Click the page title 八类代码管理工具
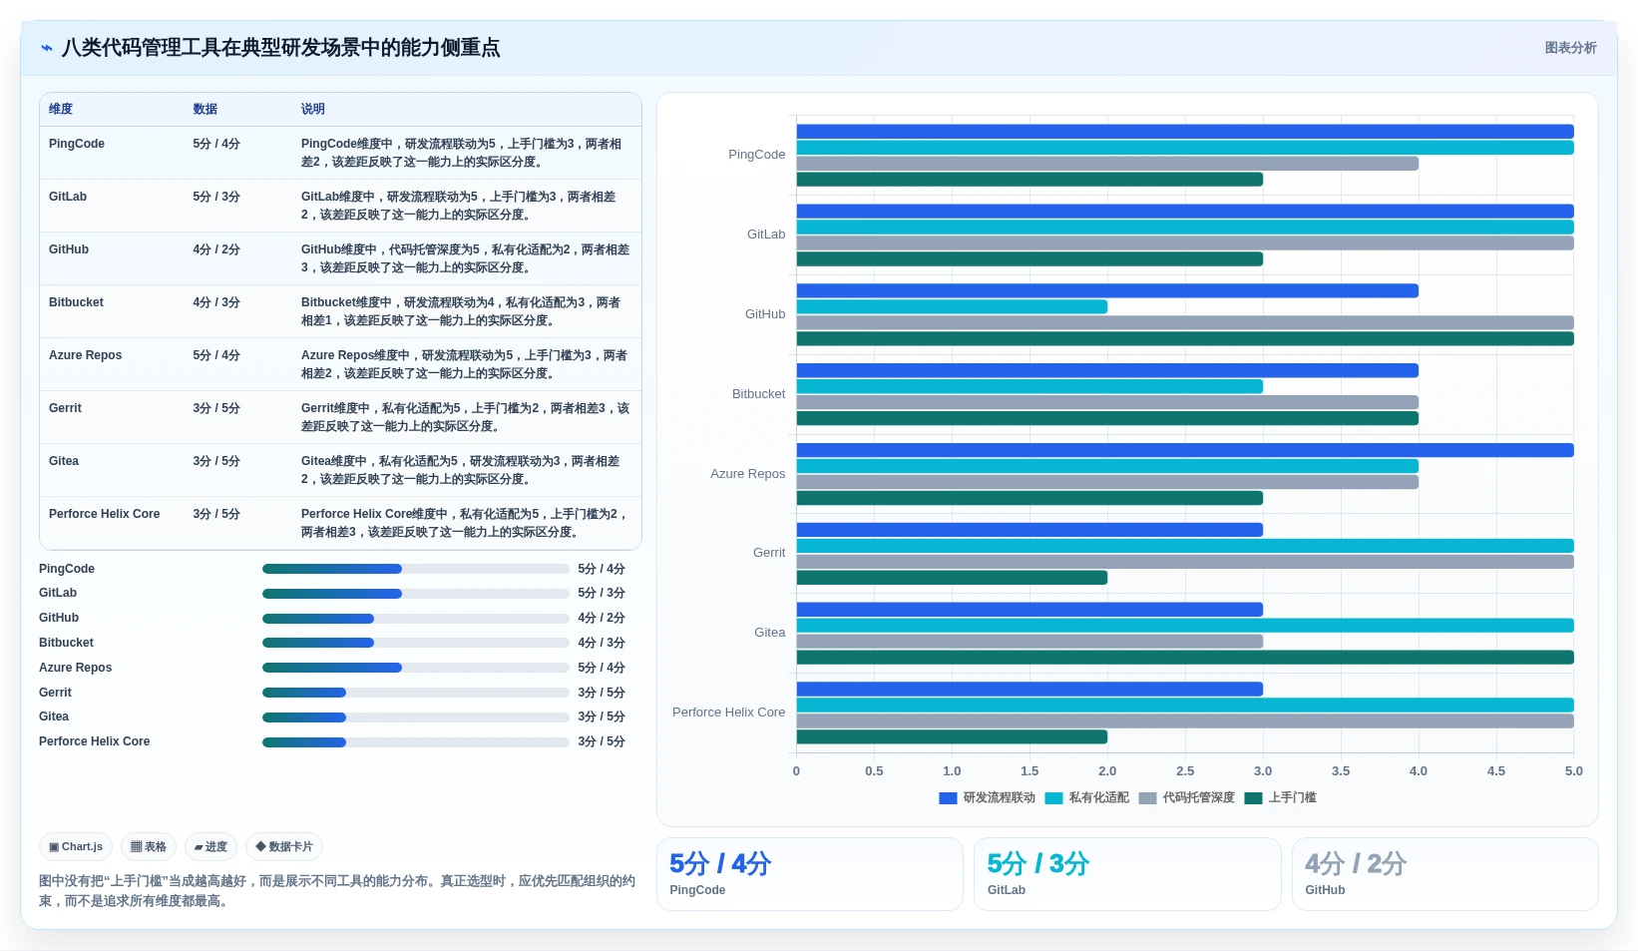Image resolution: width=1638 pixels, height=951 pixels. click(280, 48)
